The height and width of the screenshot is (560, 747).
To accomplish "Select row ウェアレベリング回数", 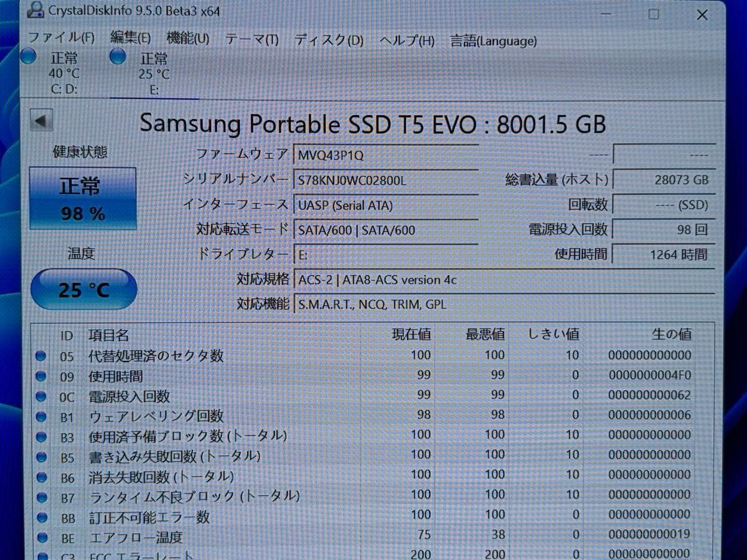I will coord(372,416).
